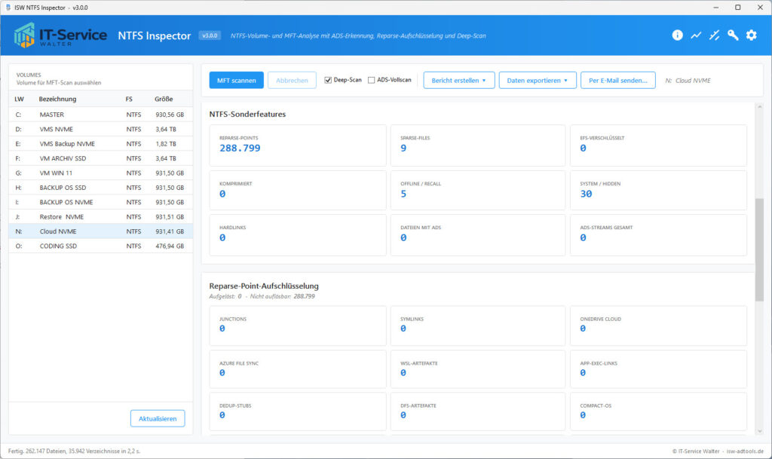Enable the ADS-Vollscan checkbox

(371, 80)
